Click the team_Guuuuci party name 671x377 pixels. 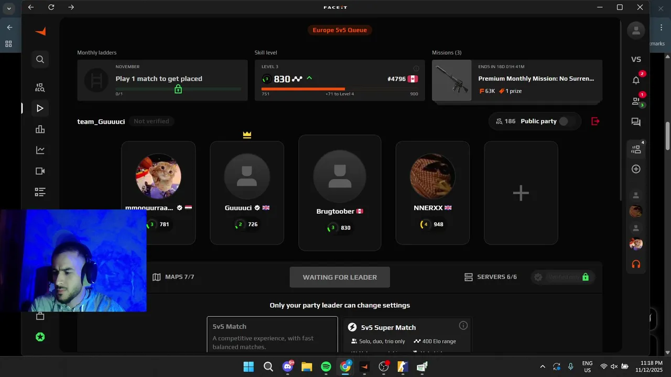coord(101,121)
